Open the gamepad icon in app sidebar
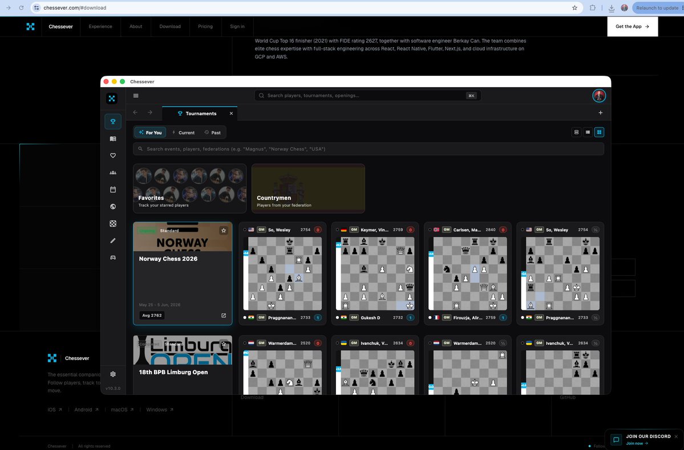 (x=113, y=257)
